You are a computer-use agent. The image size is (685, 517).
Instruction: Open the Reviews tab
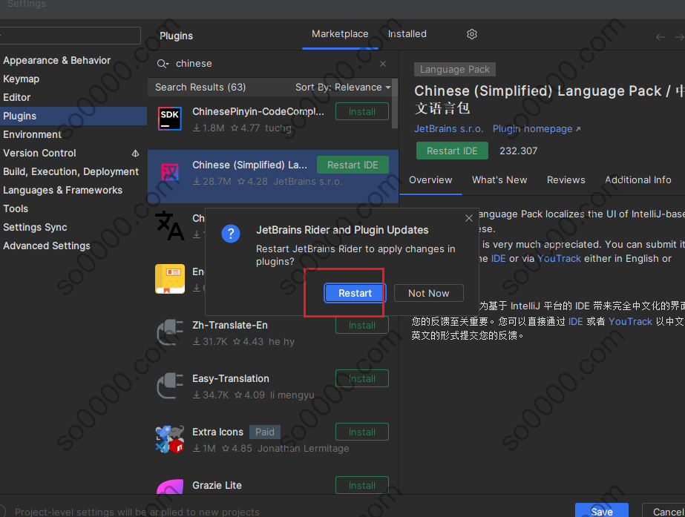point(566,180)
